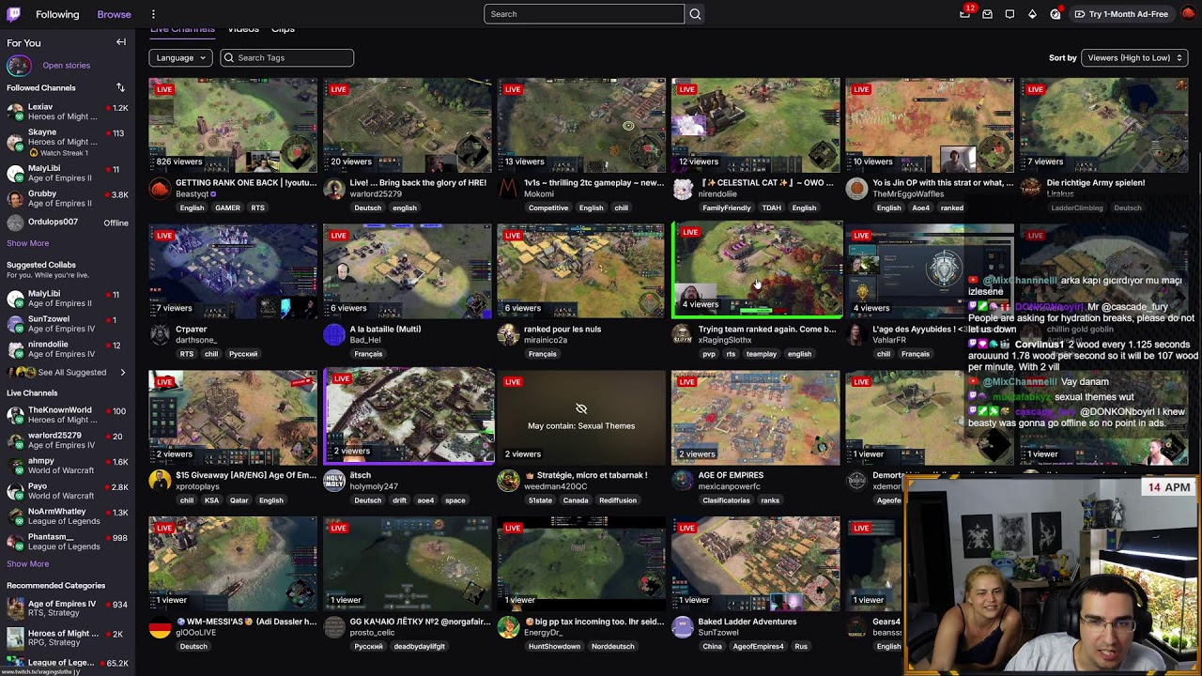The height and width of the screenshot is (676, 1202).
Task: Click TheMrEggoWaffles avatar icon
Action: tap(856, 189)
